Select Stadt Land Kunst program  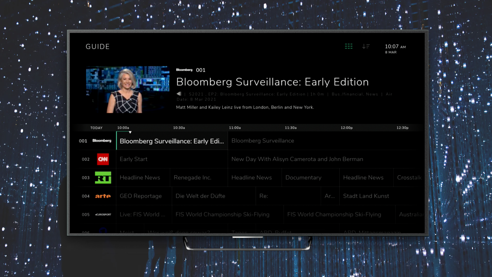click(x=366, y=196)
